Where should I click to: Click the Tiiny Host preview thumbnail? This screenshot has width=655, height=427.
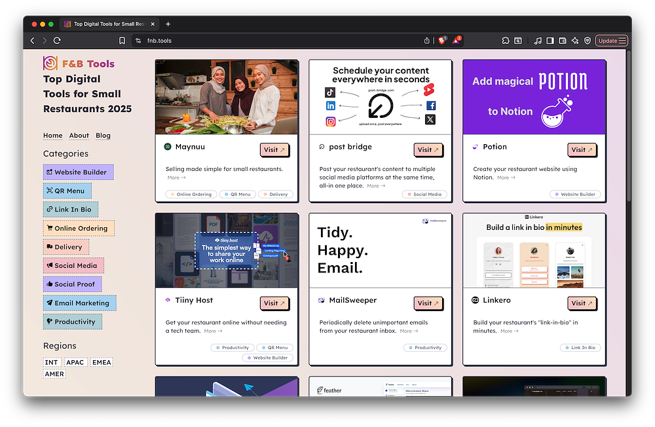tap(227, 250)
